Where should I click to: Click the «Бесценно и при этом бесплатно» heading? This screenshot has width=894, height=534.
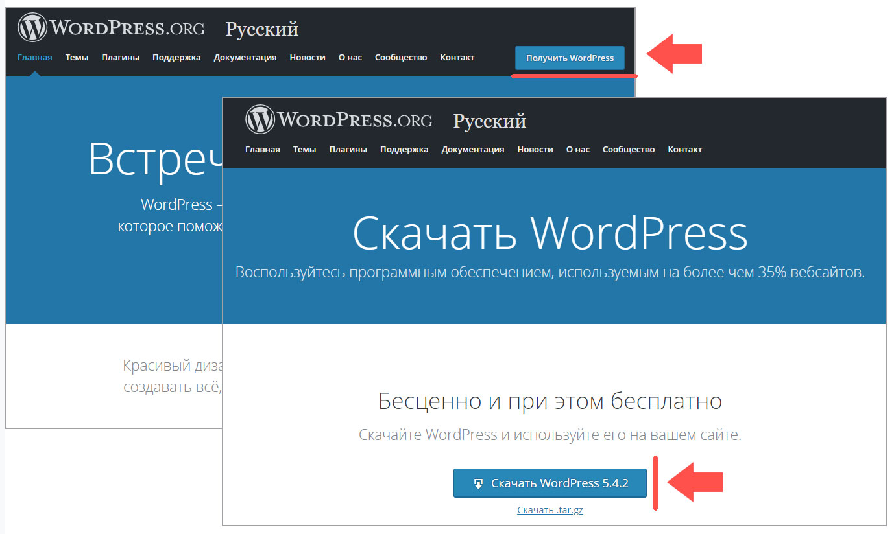pyautogui.click(x=550, y=402)
